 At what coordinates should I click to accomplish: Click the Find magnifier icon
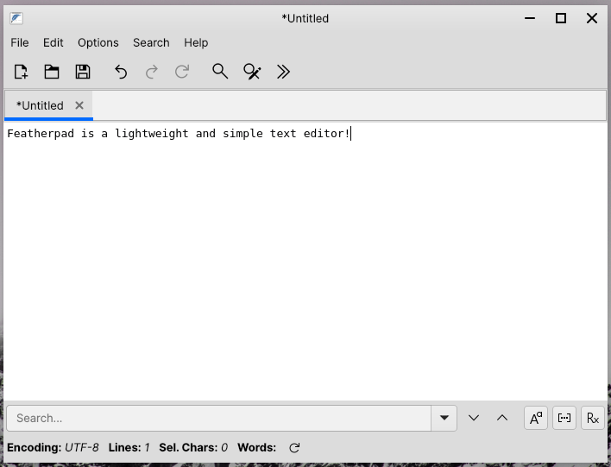[x=220, y=72]
